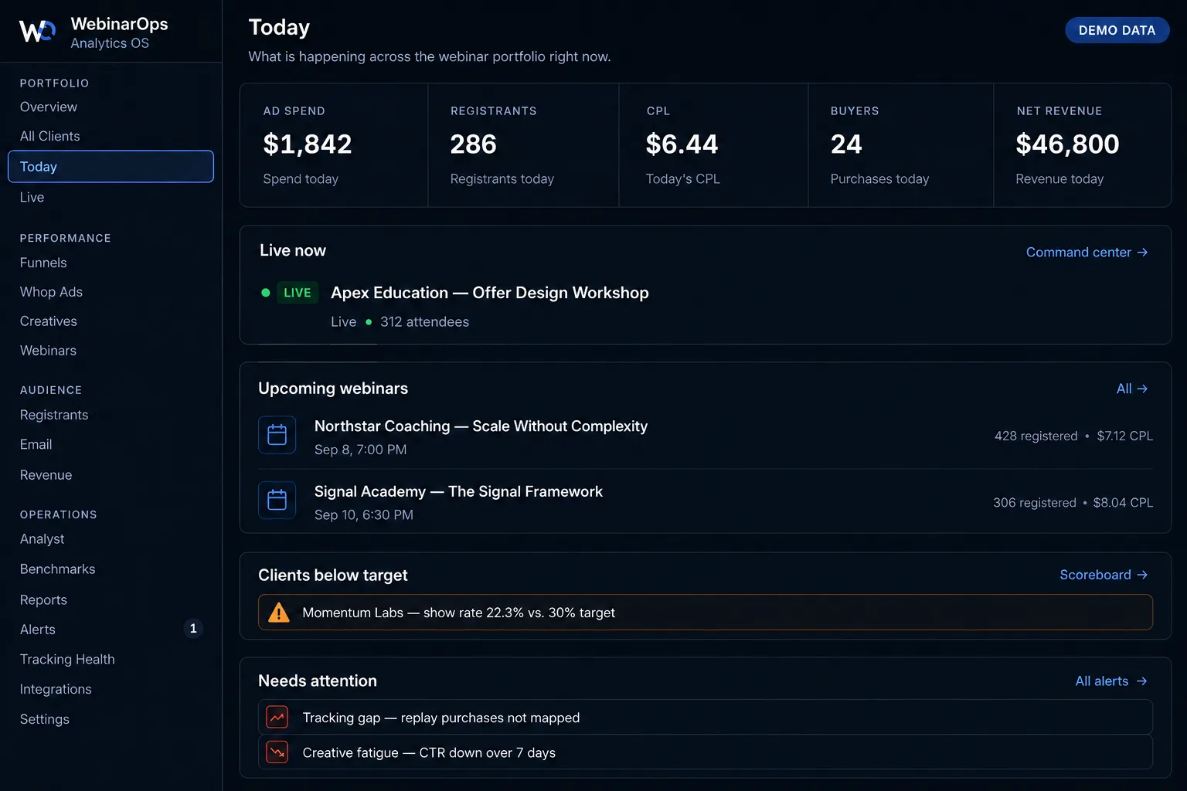
Task: Go to All Clients in sidebar
Action: 50,136
